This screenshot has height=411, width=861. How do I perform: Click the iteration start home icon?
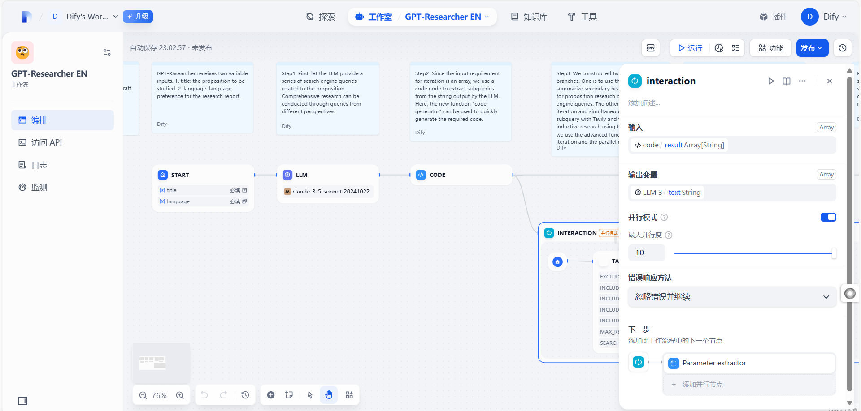[x=557, y=261]
